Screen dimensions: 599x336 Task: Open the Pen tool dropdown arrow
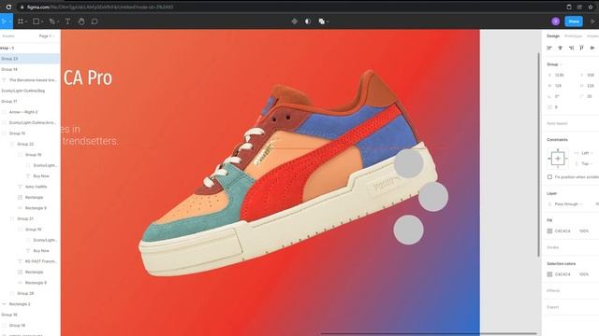[57, 22]
